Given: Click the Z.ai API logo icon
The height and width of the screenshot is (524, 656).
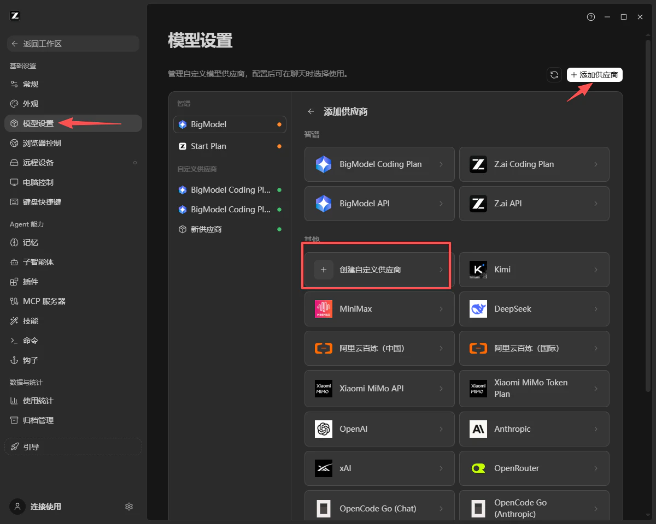Looking at the screenshot, I should coord(478,204).
